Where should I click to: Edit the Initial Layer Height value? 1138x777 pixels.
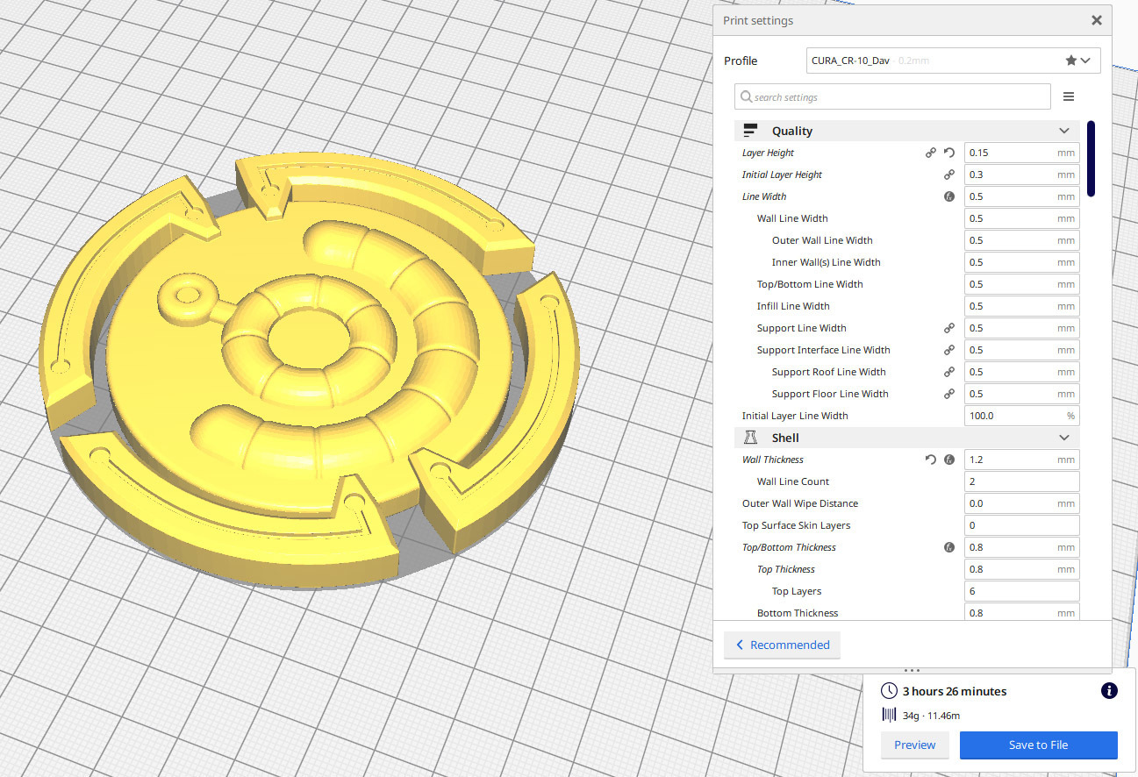(1021, 175)
